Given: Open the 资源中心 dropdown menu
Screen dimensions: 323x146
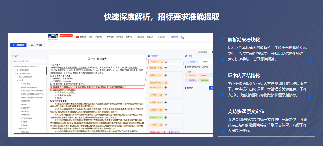Looking at the screenshot, I should pyautogui.click(x=130, y=37).
